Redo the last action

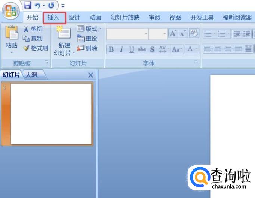(51, 6)
